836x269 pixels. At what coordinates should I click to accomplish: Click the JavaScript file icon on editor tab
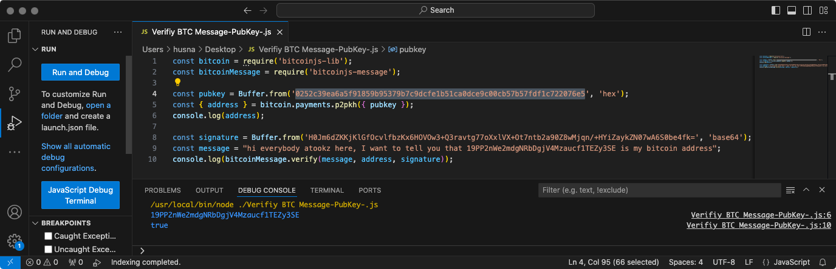coord(144,32)
